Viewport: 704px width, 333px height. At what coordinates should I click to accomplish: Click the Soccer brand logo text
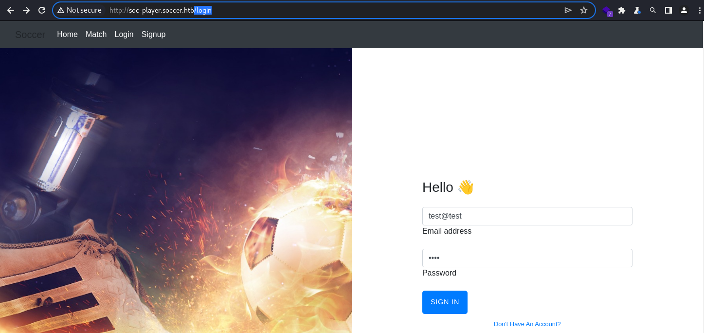click(x=30, y=35)
